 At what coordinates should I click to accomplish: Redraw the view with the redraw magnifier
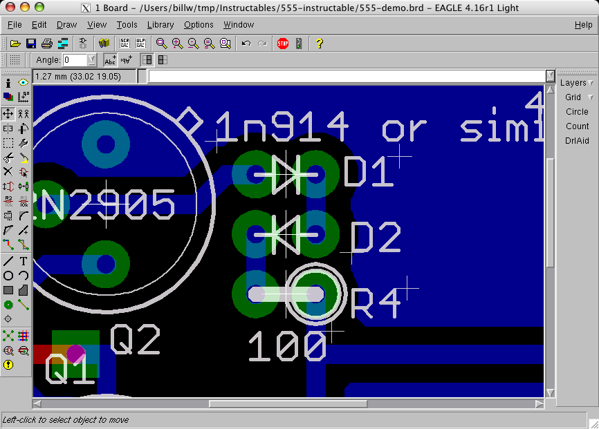(x=210, y=44)
